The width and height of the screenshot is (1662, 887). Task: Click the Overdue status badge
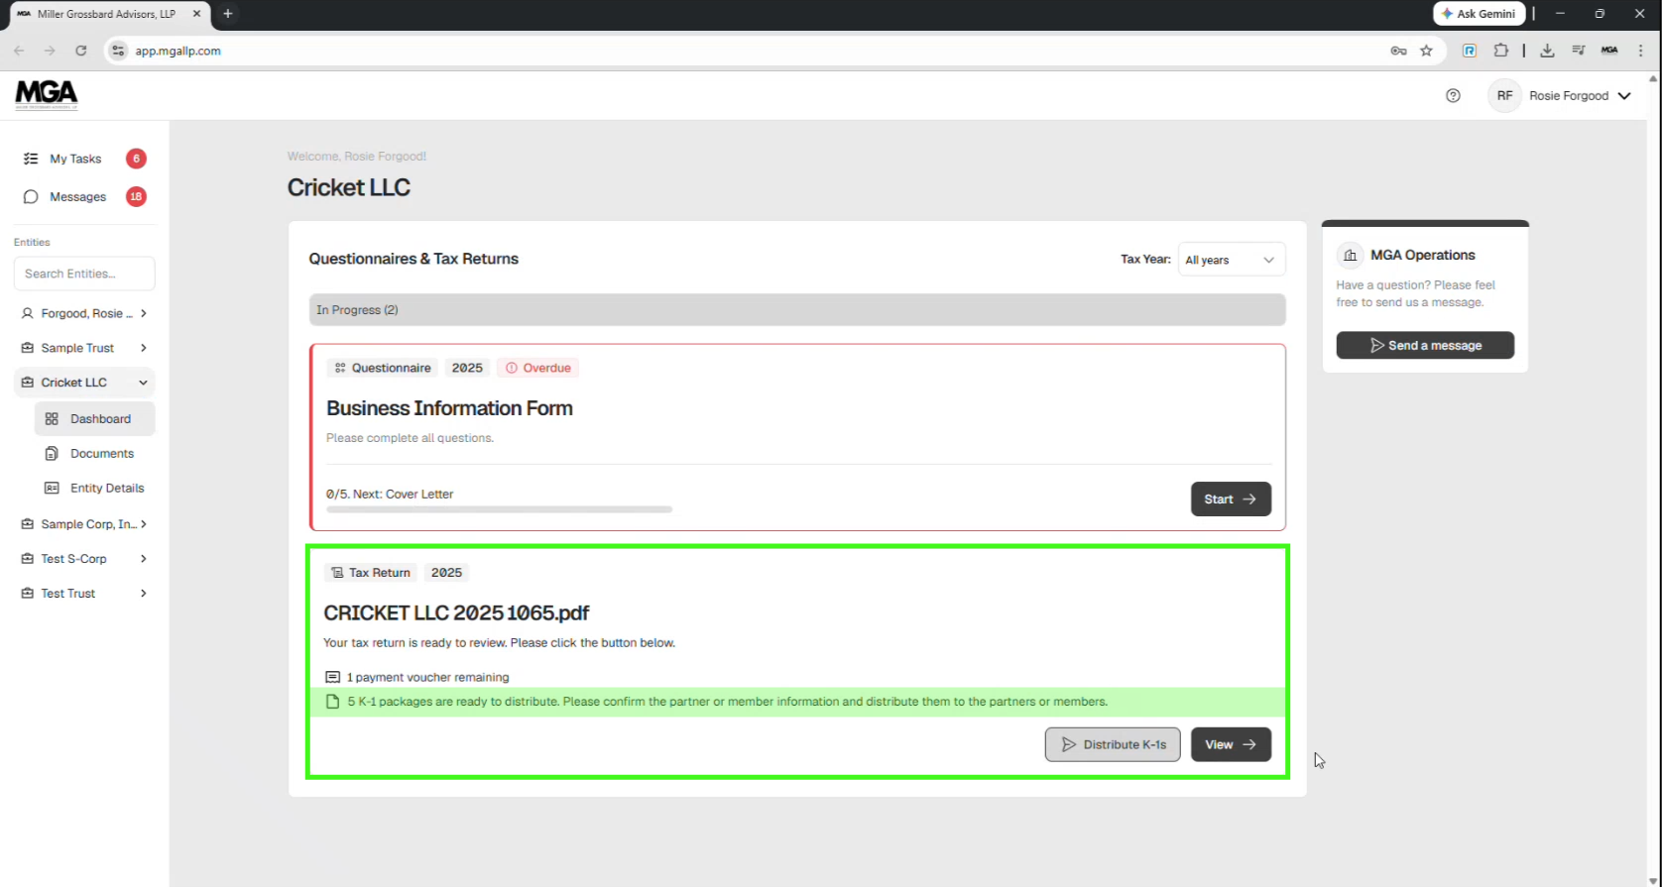538,368
